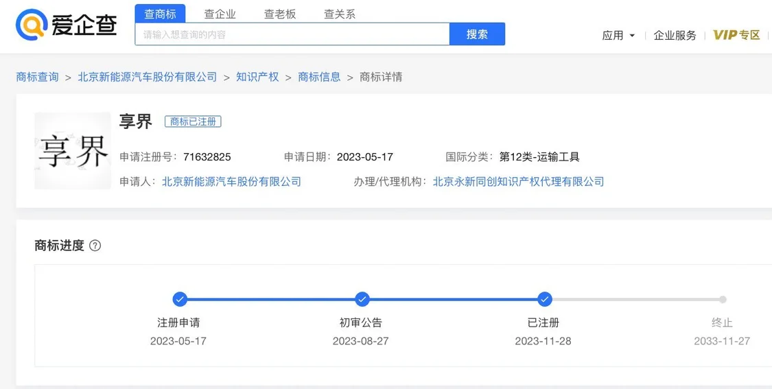Click the 爱企查 logo

(x=67, y=25)
